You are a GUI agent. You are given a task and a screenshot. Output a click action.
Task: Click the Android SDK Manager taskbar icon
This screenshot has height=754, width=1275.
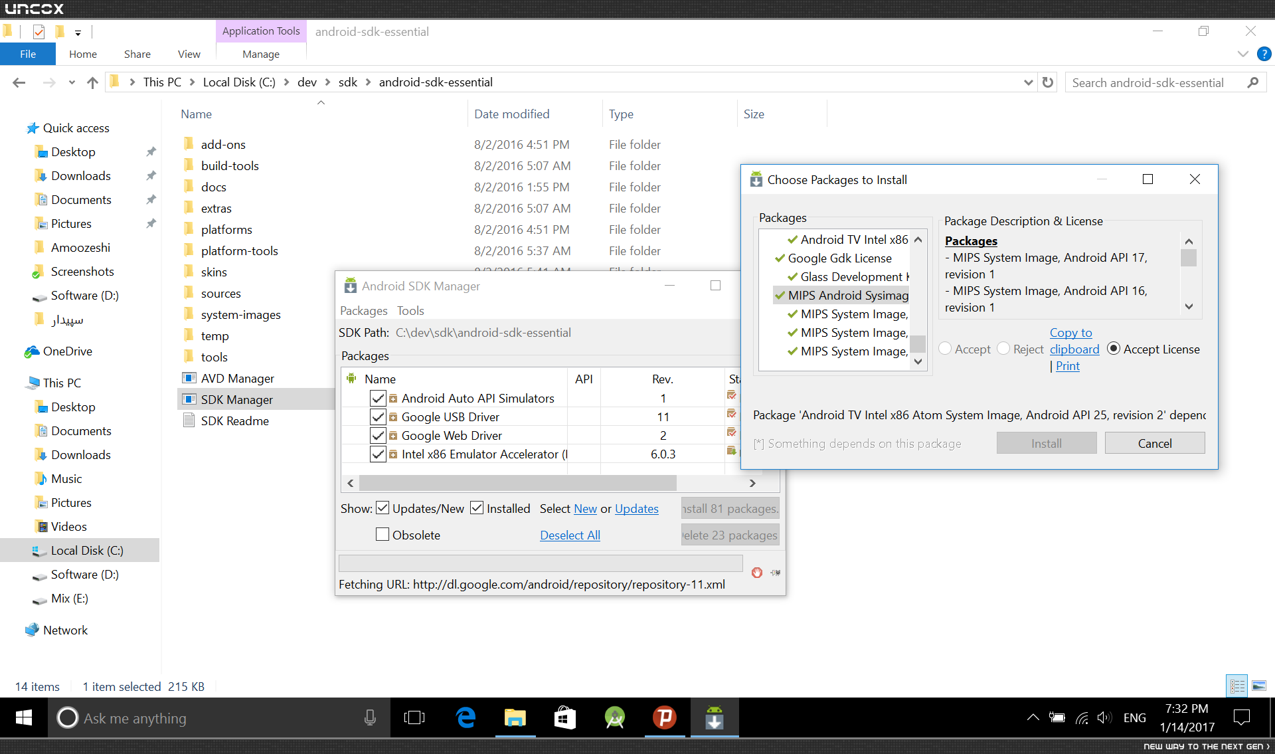715,718
